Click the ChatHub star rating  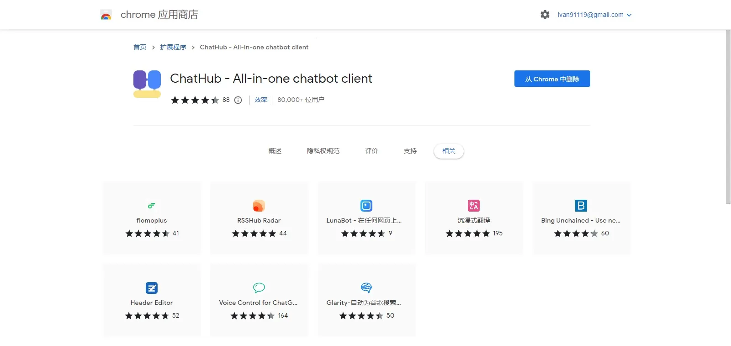(x=195, y=100)
